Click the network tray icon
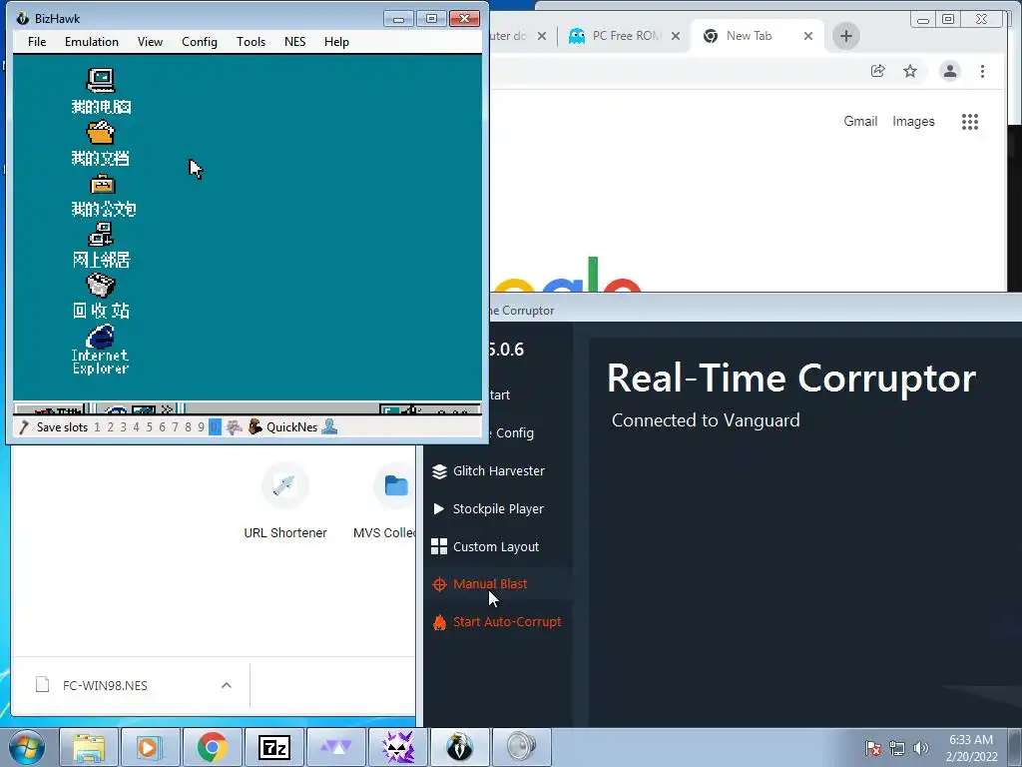Image resolution: width=1022 pixels, height=767 pixels. coord(897,748)
